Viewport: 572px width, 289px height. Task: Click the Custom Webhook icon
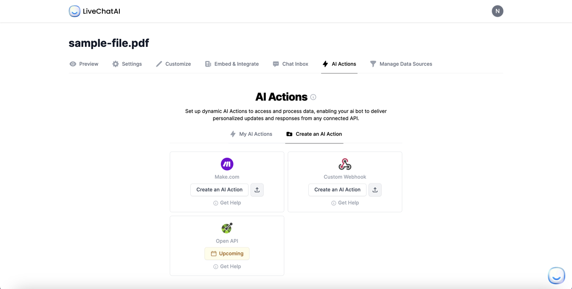coord(345,164)
